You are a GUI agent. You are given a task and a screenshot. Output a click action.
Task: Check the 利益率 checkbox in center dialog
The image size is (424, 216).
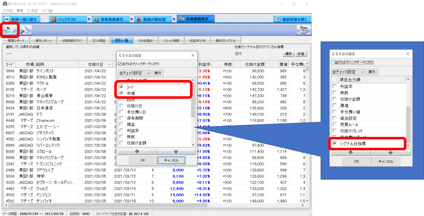(121, 131)
